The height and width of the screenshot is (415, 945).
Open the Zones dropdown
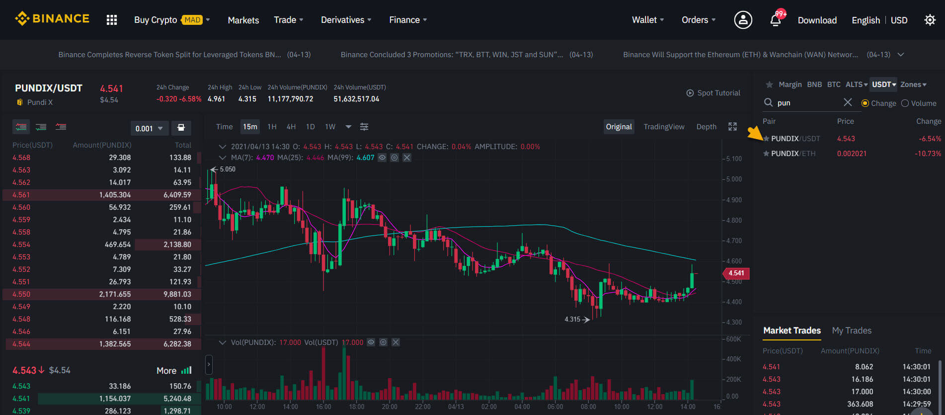(x=913, y=84)
